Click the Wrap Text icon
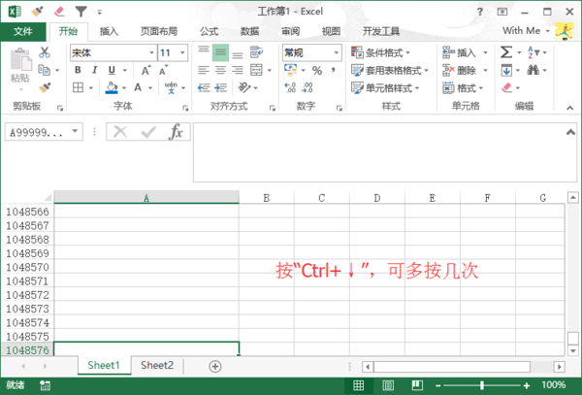Image resolution: width=582 pixels, height=395 pixels. pyautogui.click(x=256, y=52)
